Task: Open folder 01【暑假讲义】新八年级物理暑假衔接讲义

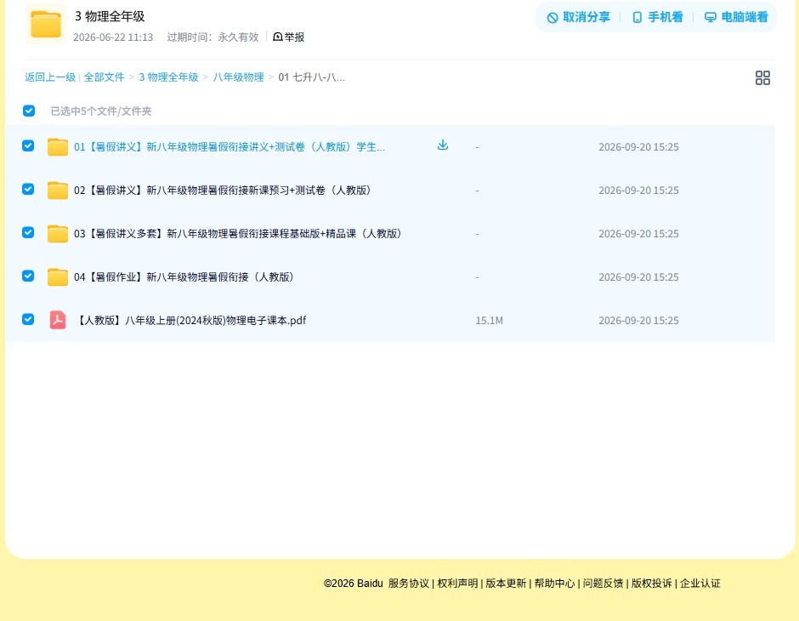Action: tap(229, 147)
